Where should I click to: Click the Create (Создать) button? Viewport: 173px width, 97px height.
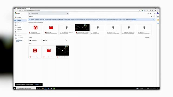click(18, 17)
